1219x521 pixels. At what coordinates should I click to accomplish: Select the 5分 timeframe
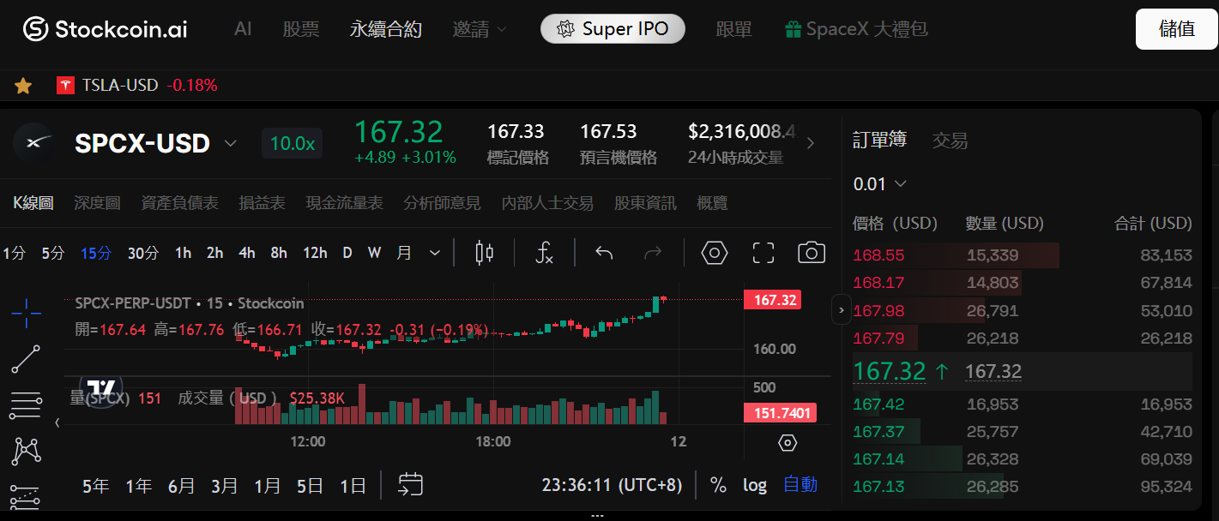tap(53, 253)
